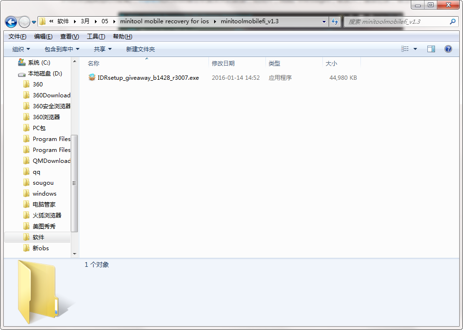Open the 编辑(E) menu
Viewport: 463px width, 330px height.
pos(43,36)
